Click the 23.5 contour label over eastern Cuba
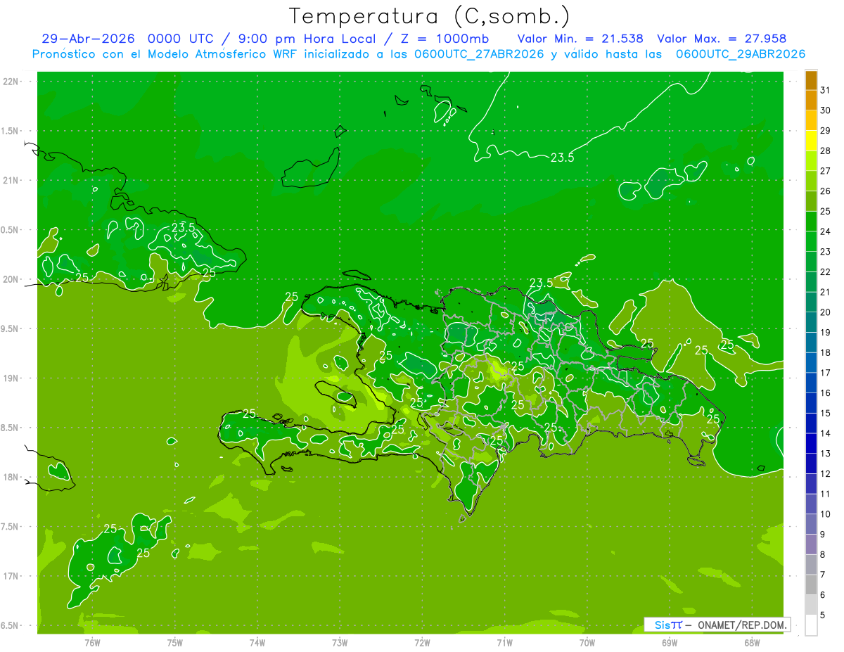This screenshot has height=652, width=844. point(184,227)
